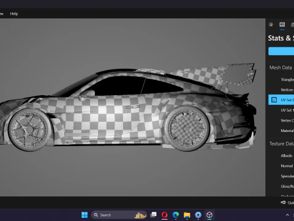Image resolution: width=294 pixels, height=221 pixels.
Task: Open File Explorer from taskbar
Action: 187,215
